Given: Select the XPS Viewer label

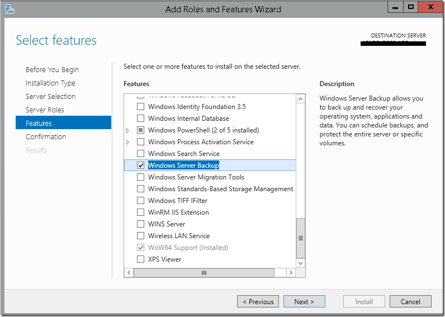Looking at the screenshot, I should [x=164, y=259].
